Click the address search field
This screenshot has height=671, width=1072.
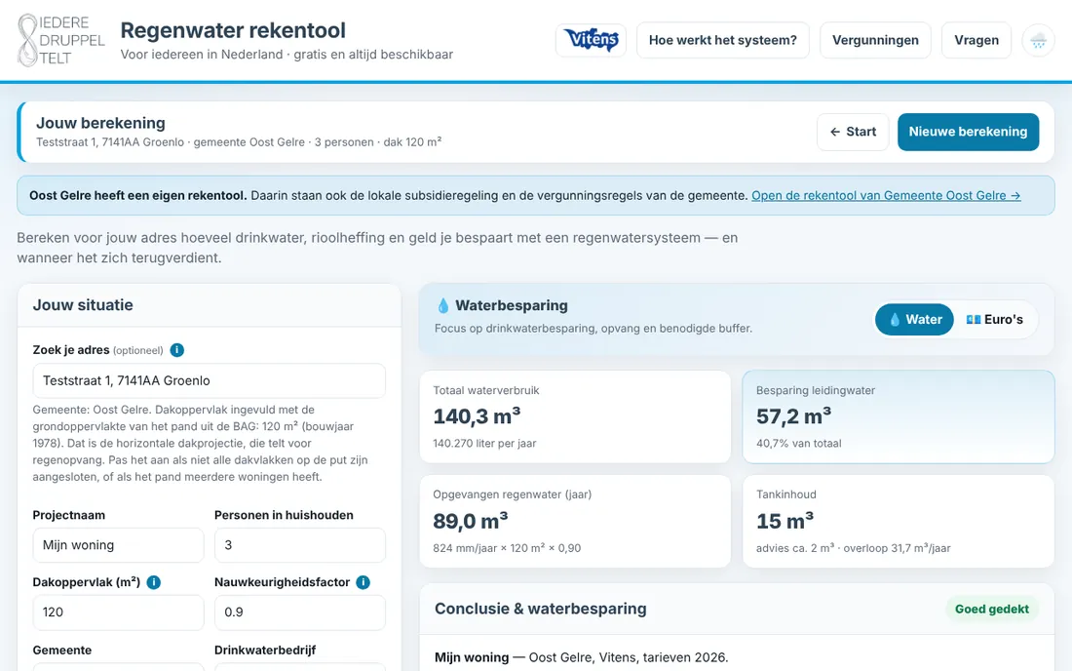point(210,380)
